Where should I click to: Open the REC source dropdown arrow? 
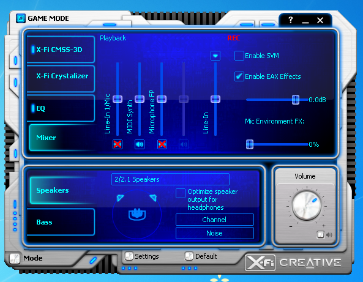pyautogui.click(x=215, y=56)
